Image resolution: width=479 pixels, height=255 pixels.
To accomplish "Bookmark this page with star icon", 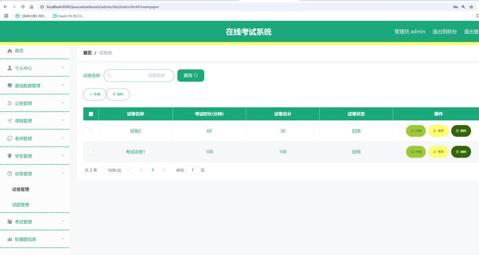I will 471,7.
